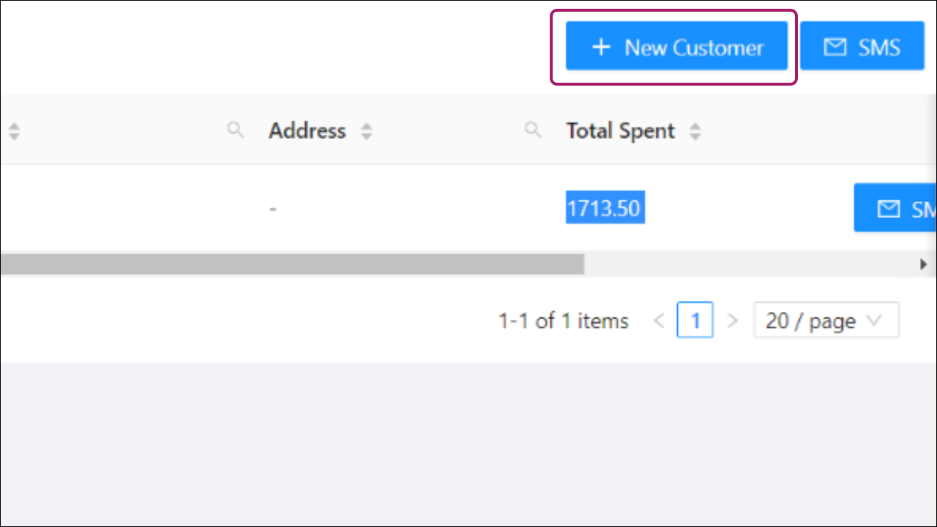Toggle the sort arrows on the leftmost column
This screenshot has height=527, width=937.
(14, 132)
